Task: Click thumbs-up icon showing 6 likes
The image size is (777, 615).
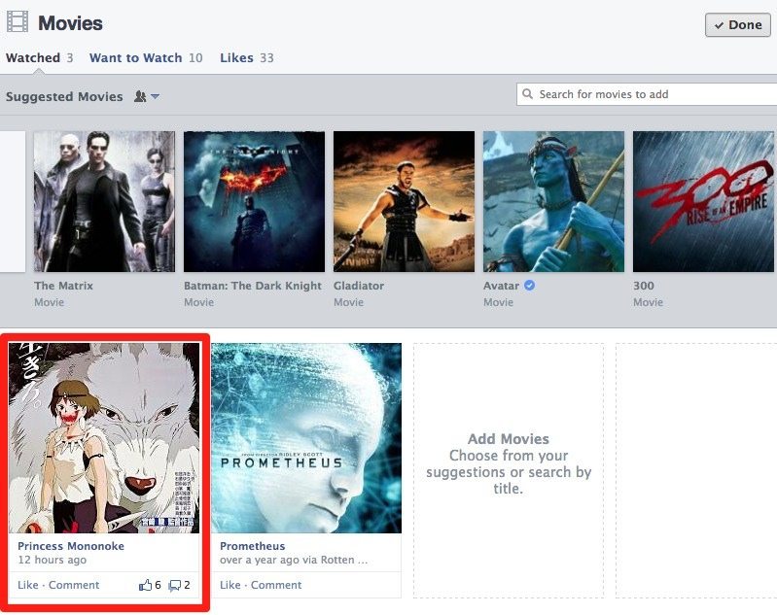Action: click(145, 585)
